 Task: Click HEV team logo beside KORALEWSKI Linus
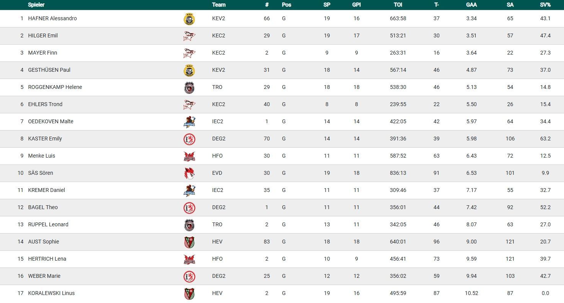click(189, 293)
